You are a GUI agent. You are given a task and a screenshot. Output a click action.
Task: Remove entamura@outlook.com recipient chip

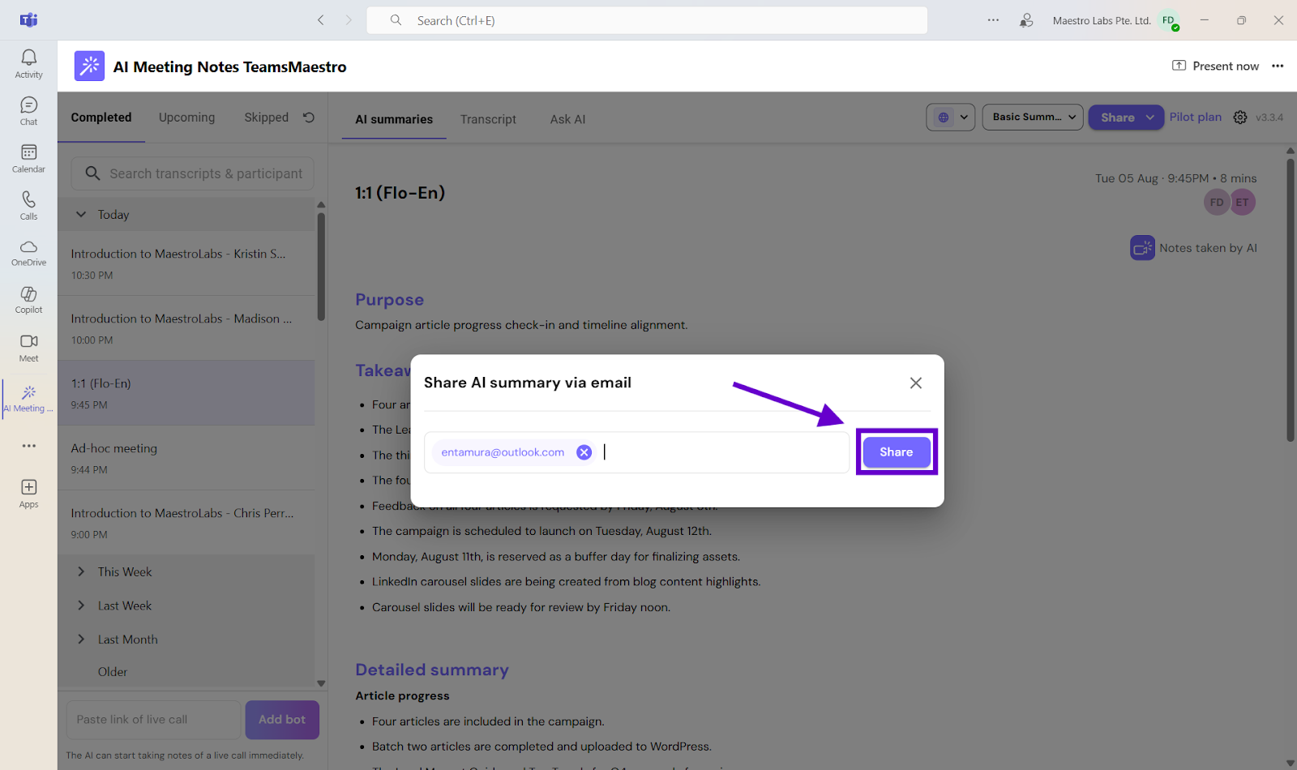pyautogui.click(x=584, y=452)
